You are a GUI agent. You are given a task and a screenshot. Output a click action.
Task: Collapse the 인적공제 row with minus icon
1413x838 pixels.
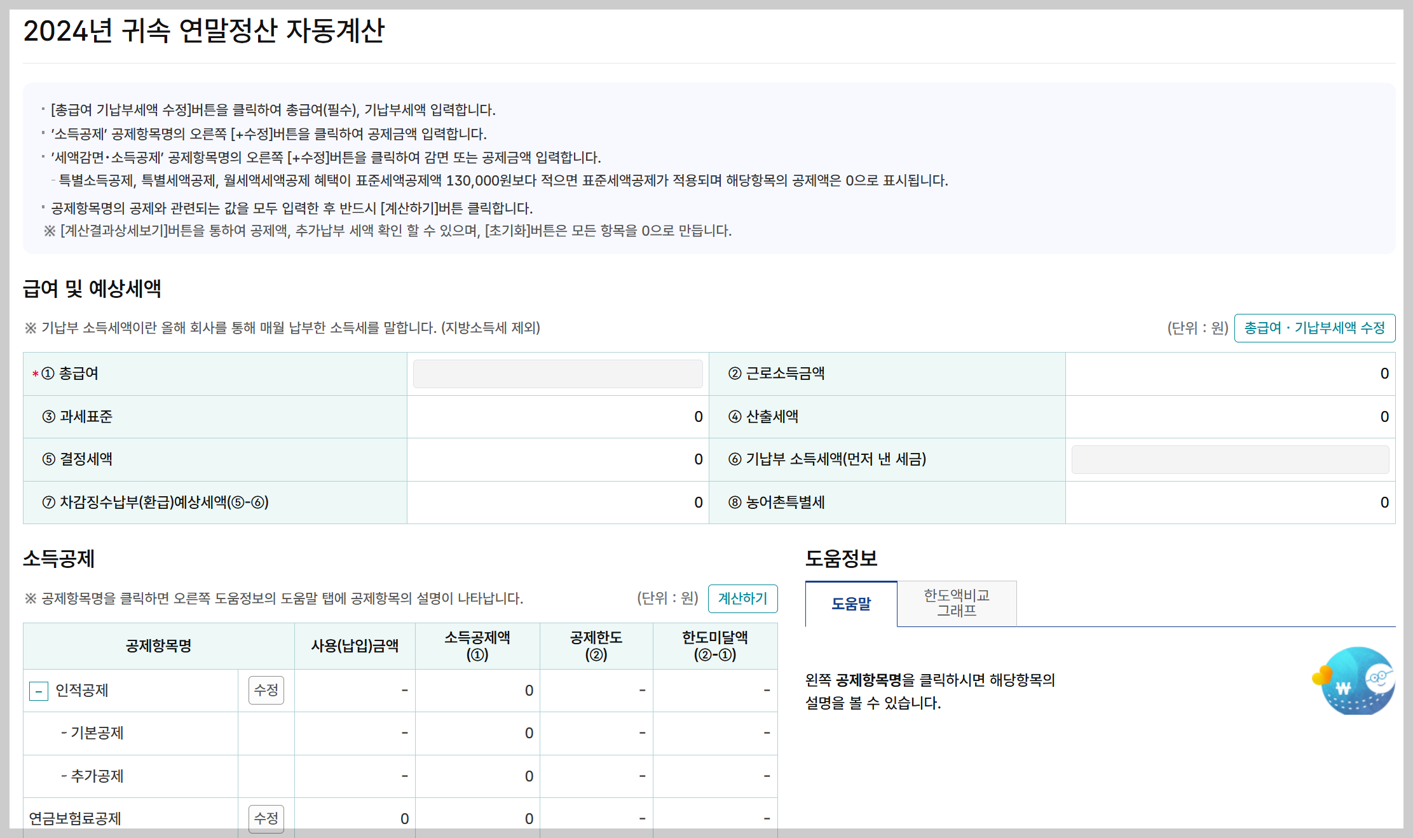coord(39,691)
